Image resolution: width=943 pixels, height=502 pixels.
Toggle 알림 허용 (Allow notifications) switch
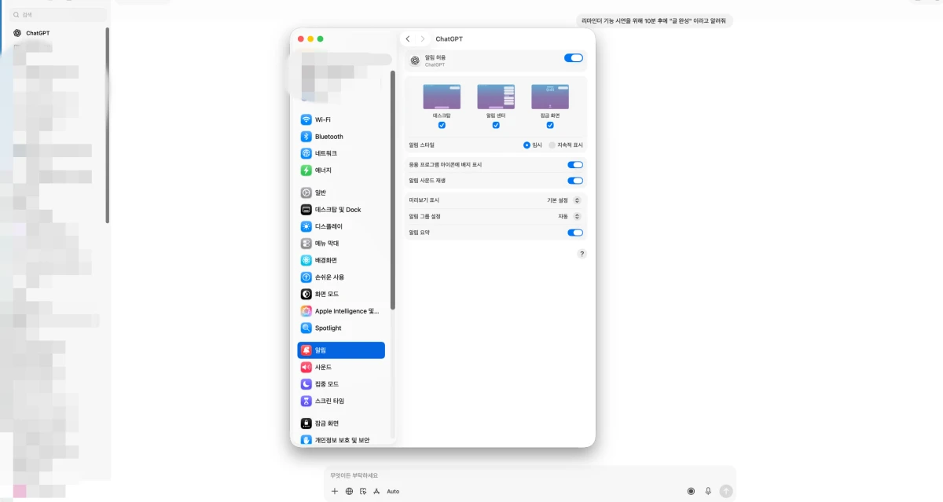pyautogui.click(x=574, y=58)
